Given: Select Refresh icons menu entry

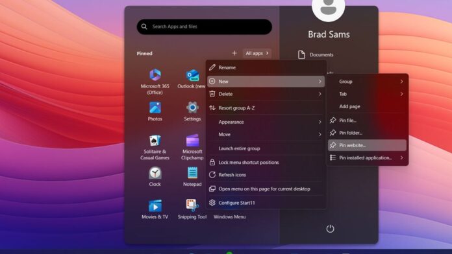Looking at the screenshot, I should coord(266,174).
